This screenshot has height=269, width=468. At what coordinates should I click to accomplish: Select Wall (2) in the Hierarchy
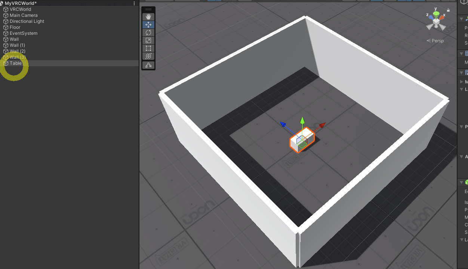[69, 51]
